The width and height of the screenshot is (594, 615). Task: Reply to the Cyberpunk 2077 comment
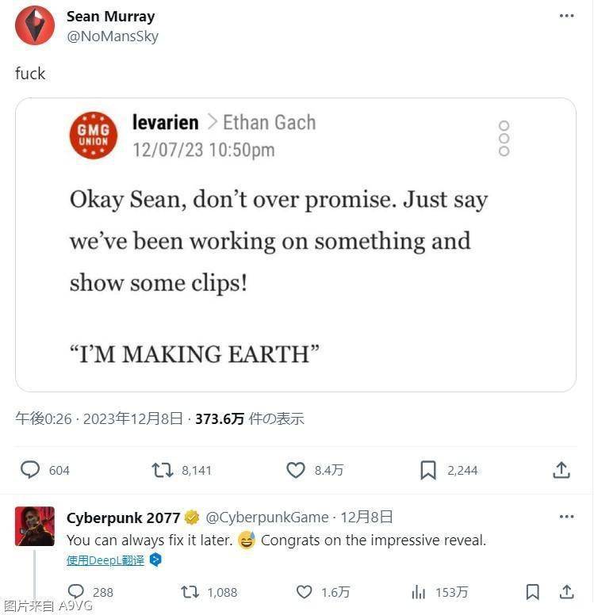pyautogui.click(x=76, y=591)
